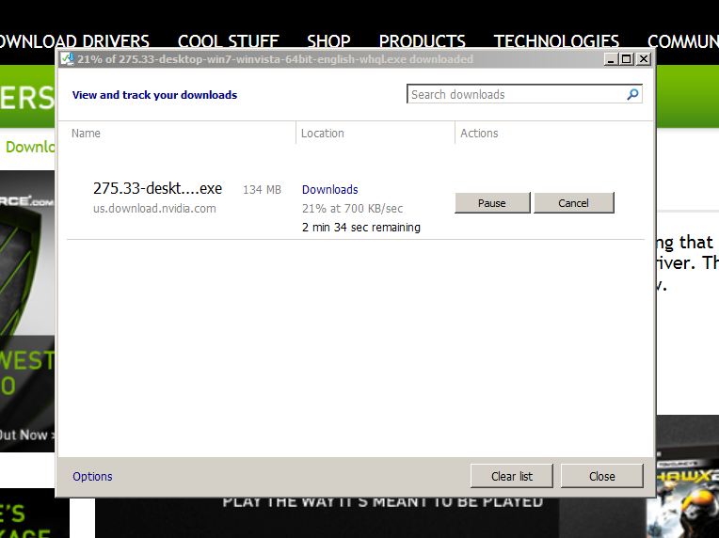Click the 2 min 34 sec remaining text
This screenshot has width=719, height=538.
(x=361, y=228)
